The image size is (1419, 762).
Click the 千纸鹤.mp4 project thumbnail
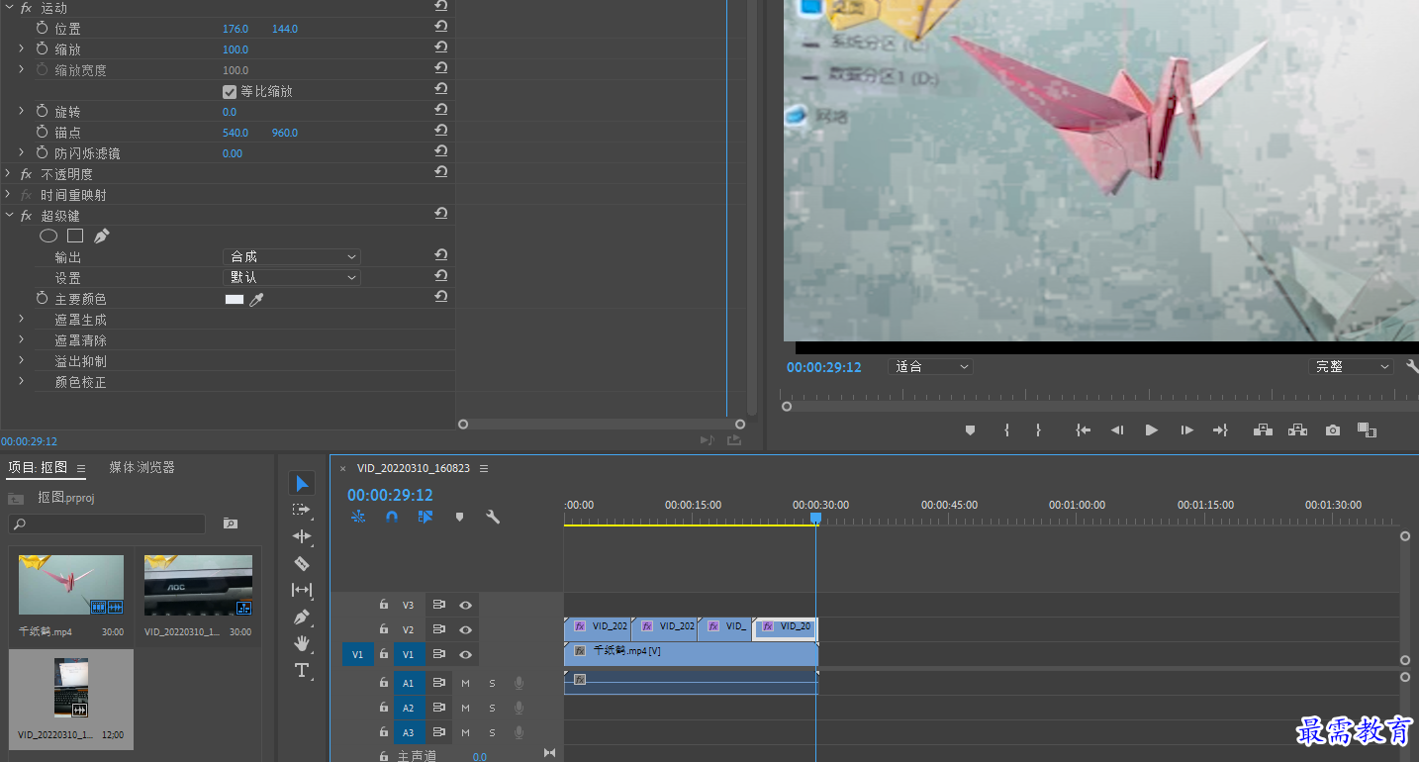(71, 585)
